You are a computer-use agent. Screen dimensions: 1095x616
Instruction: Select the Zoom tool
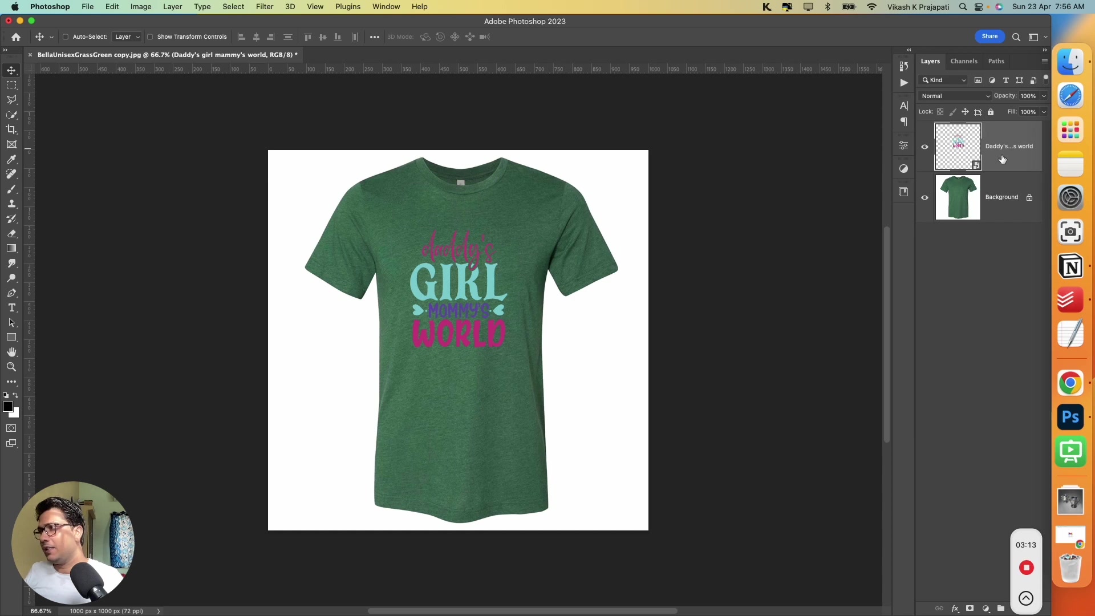tap(11, 367)
